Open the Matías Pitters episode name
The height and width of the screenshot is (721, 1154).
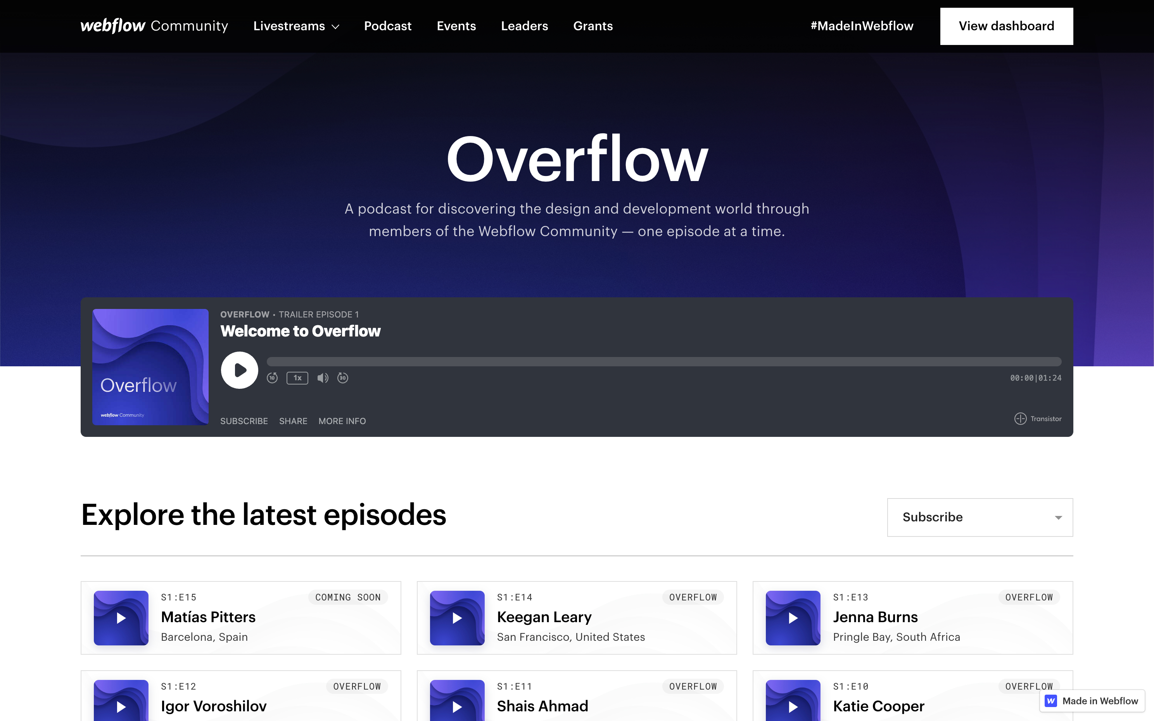208,617
